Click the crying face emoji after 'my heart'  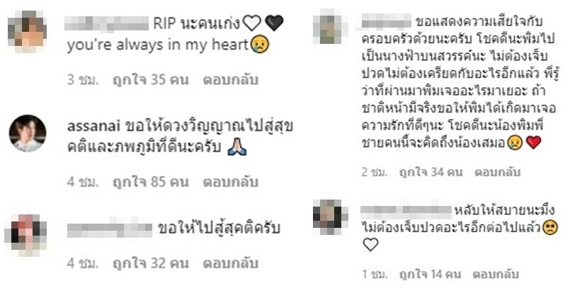[260, 45]
